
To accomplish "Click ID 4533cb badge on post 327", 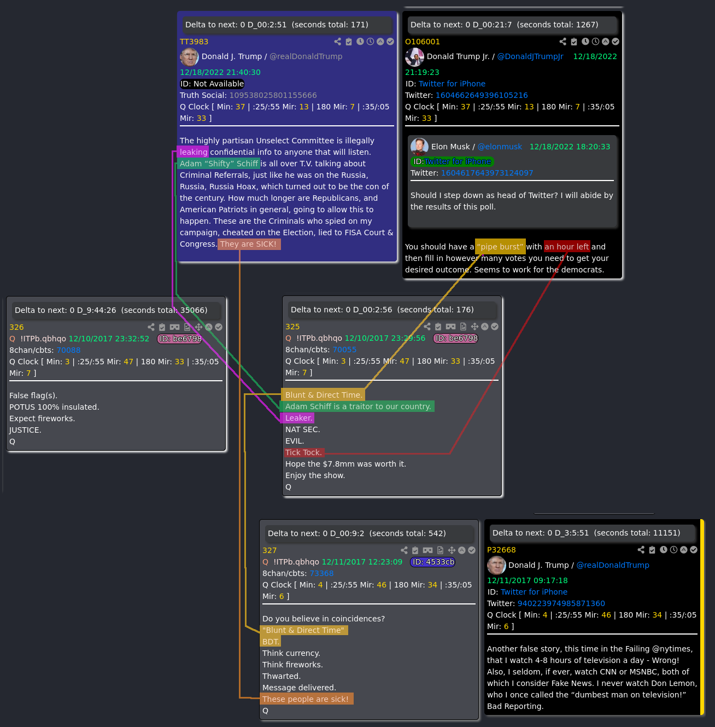I will coord(433,562).
